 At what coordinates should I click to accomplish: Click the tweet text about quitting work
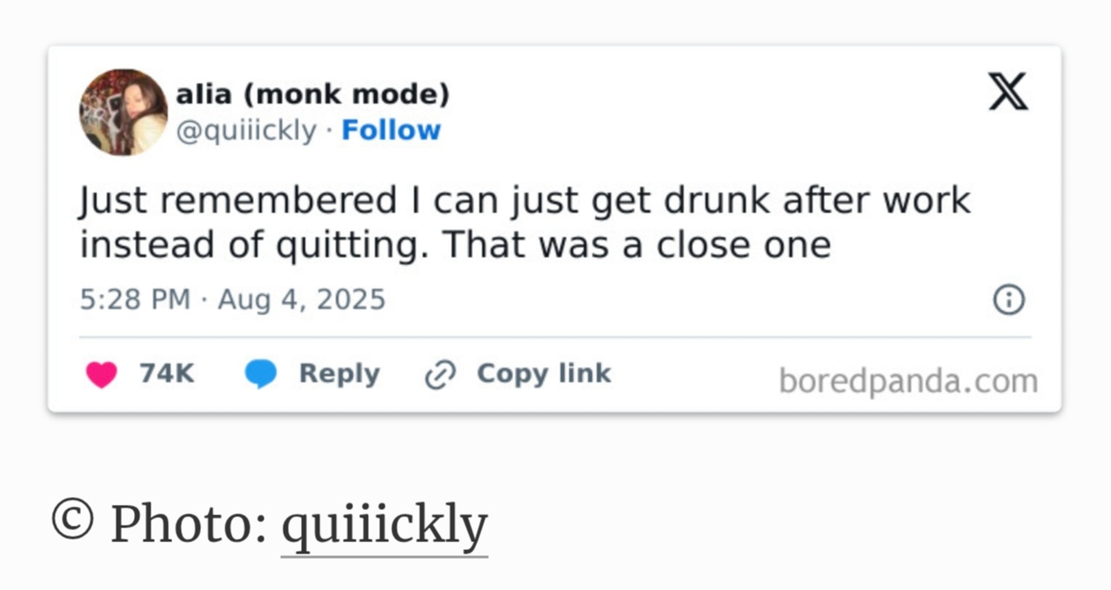click(525, 202)
